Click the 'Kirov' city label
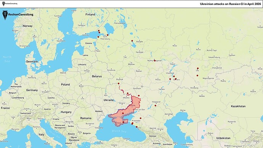Image resolution: width=263 pixels, height=148 pixels. coord(175,46)
